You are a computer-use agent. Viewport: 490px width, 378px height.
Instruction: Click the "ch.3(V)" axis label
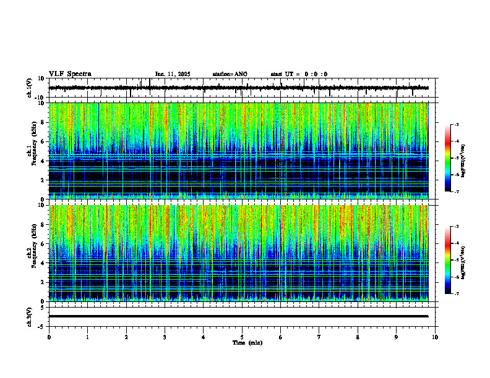[30, 317]
